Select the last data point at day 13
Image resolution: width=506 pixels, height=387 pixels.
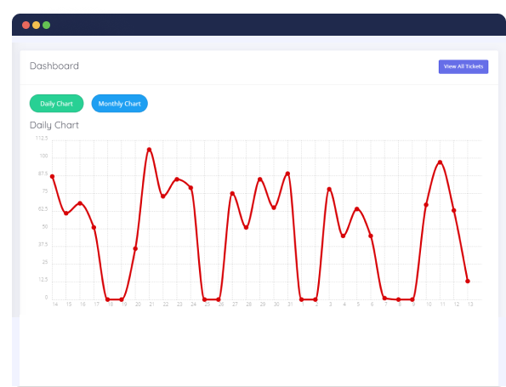point(468,282)
